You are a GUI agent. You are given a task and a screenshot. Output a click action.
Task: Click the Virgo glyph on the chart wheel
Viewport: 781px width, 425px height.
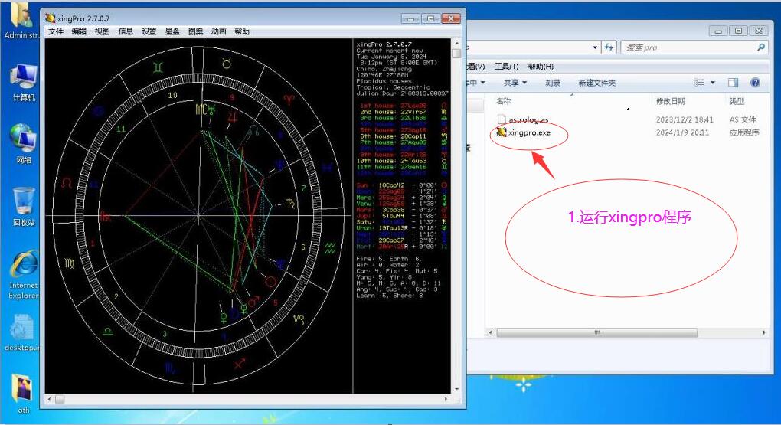(69, 263)
